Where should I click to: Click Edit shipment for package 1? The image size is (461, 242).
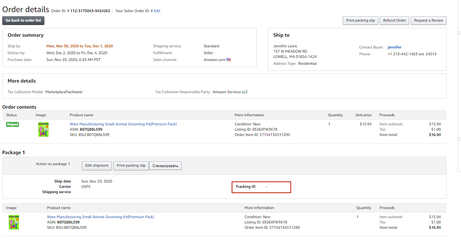click(x=97, y=165)
